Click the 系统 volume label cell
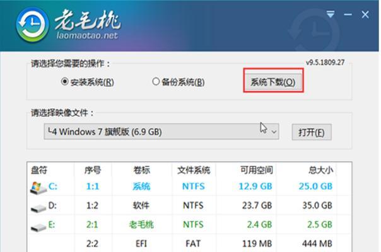The height and width of the screenshot is (252, 381). (141, 186)
